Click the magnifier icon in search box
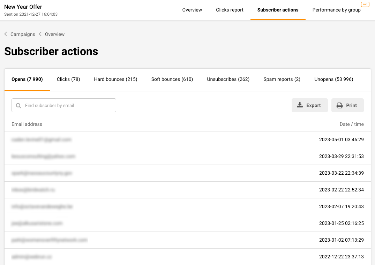The width and height of the screenshot is (375, 265). pos(19,105)
